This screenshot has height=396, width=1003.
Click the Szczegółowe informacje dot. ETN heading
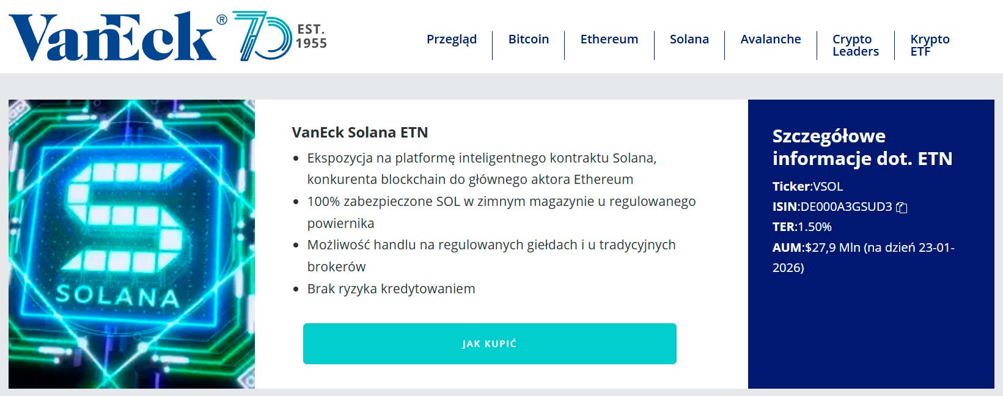862,147
